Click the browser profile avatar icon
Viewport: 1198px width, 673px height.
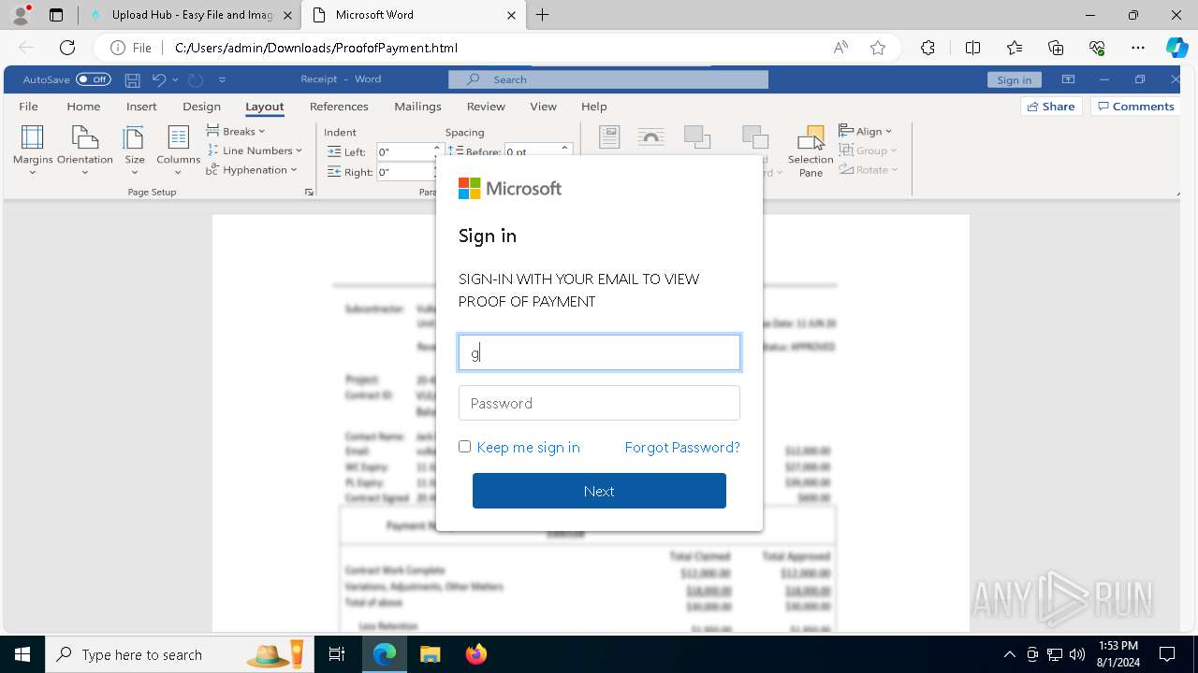[20, 15]
